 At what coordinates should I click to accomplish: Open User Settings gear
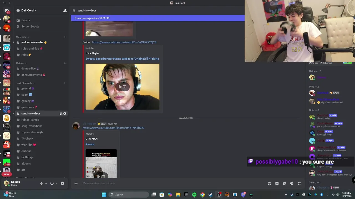click(62, 183)
